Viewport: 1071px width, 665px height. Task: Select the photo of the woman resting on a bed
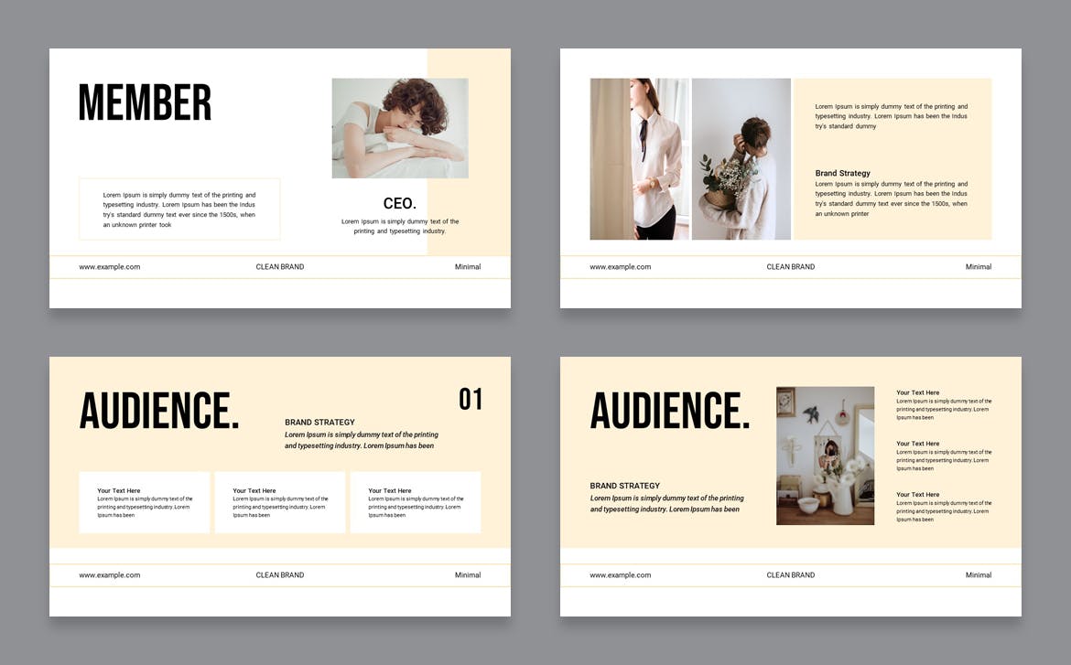click(399, 128)
